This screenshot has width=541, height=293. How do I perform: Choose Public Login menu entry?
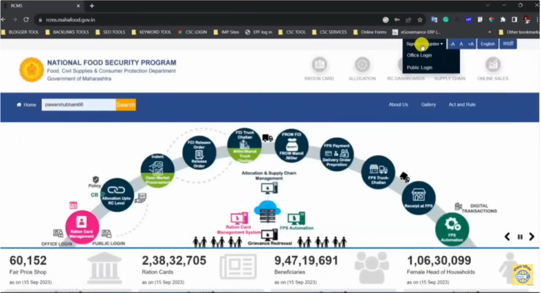(x=419, y=67)
